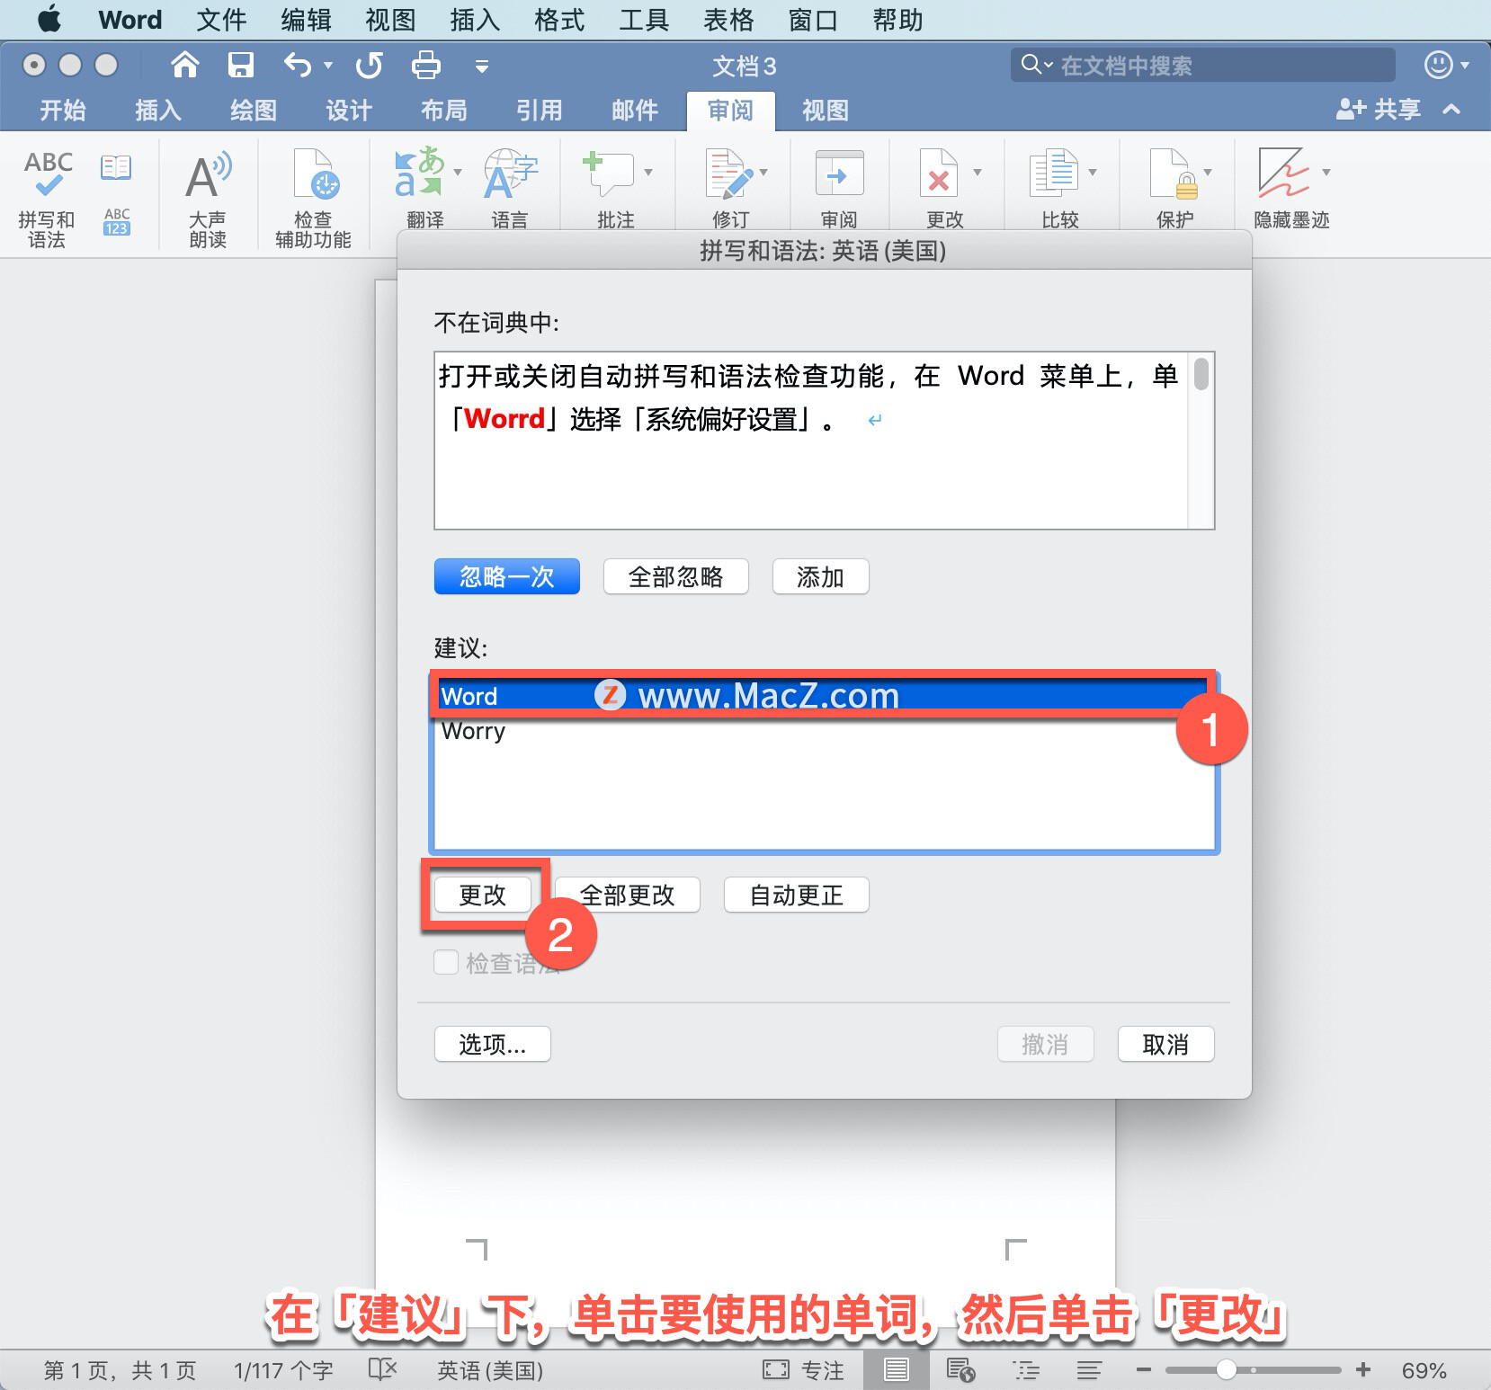The width and height of the screenshot is (1491, 1390).
Task: Expand Changes (更改) dropdown arrow
Action: point(978,172)
